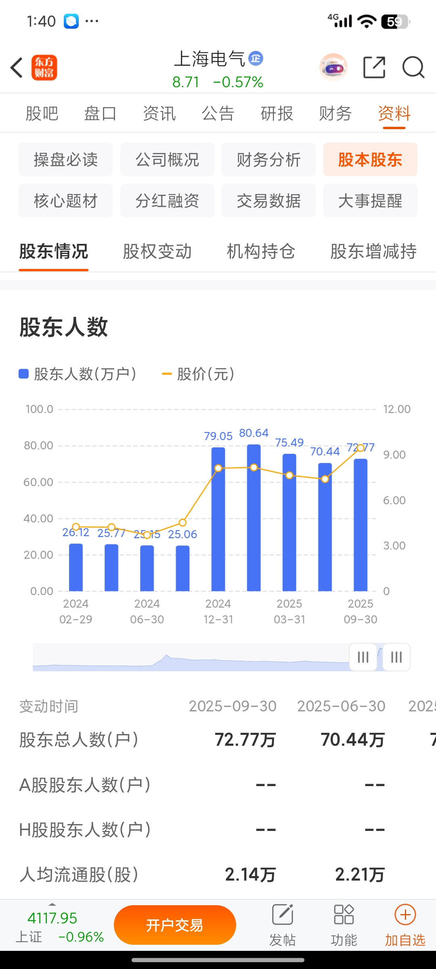The height and width of the screenshot is (969, 436).
Task: Select the 大事提醒 category button
Action: [x=370, y=201]
